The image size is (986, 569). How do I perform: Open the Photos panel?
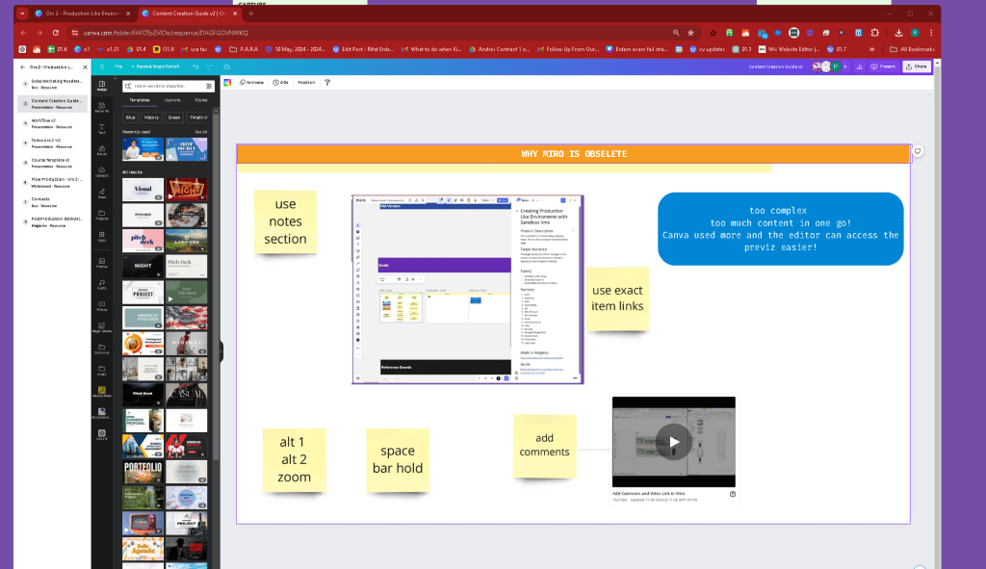(x=101, y=263)
